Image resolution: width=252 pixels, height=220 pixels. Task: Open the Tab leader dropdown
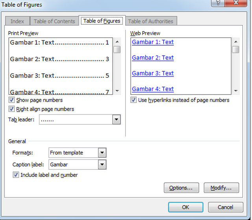(116, 120)
